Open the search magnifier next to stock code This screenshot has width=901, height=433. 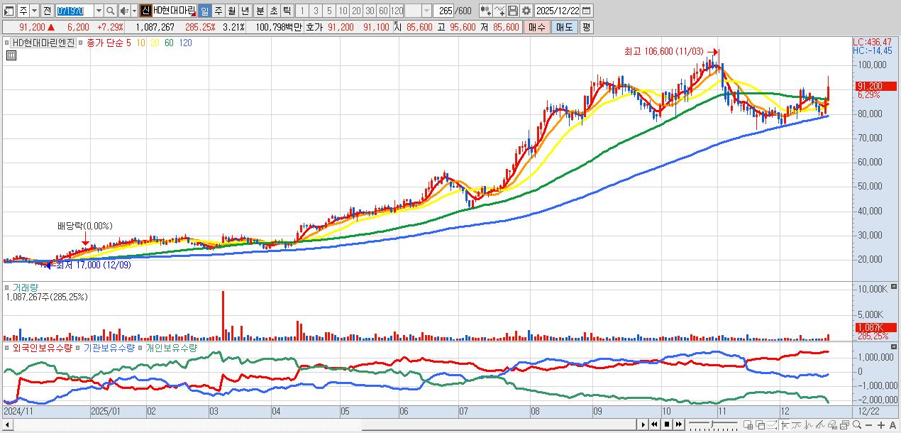pos(111,11)
